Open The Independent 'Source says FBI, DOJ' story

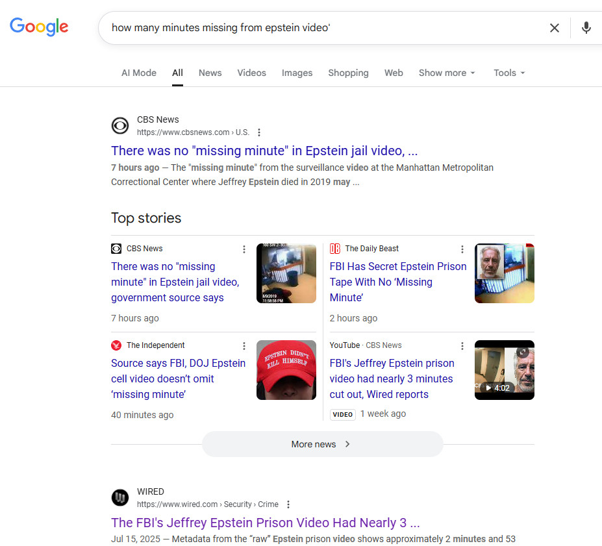pyautogui.click(x=178, y=378)
